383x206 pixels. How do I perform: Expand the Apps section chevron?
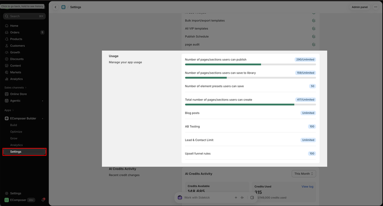(13, 110)
